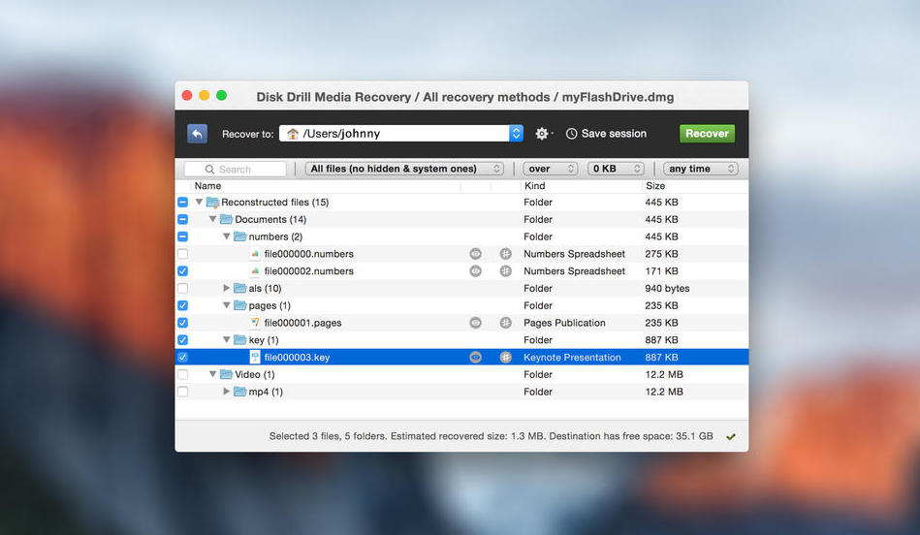The height and width of the screenshot is (535, 920).
Task: Click the '275 KB' size value
Action: [x=661, y=254]
